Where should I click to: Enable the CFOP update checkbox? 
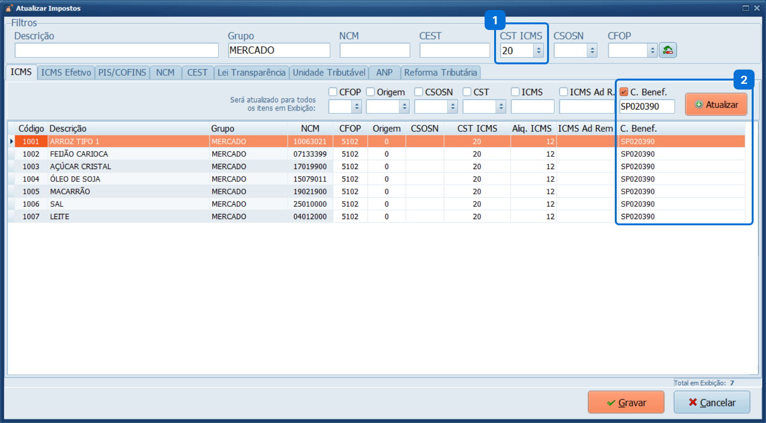click(x=333, y=92)
